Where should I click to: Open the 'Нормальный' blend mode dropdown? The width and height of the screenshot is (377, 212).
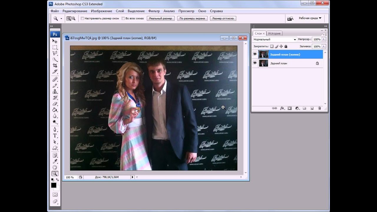275,39
